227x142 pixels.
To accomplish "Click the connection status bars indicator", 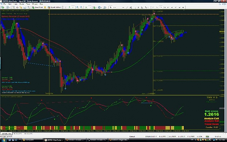I will coord(207,137).
